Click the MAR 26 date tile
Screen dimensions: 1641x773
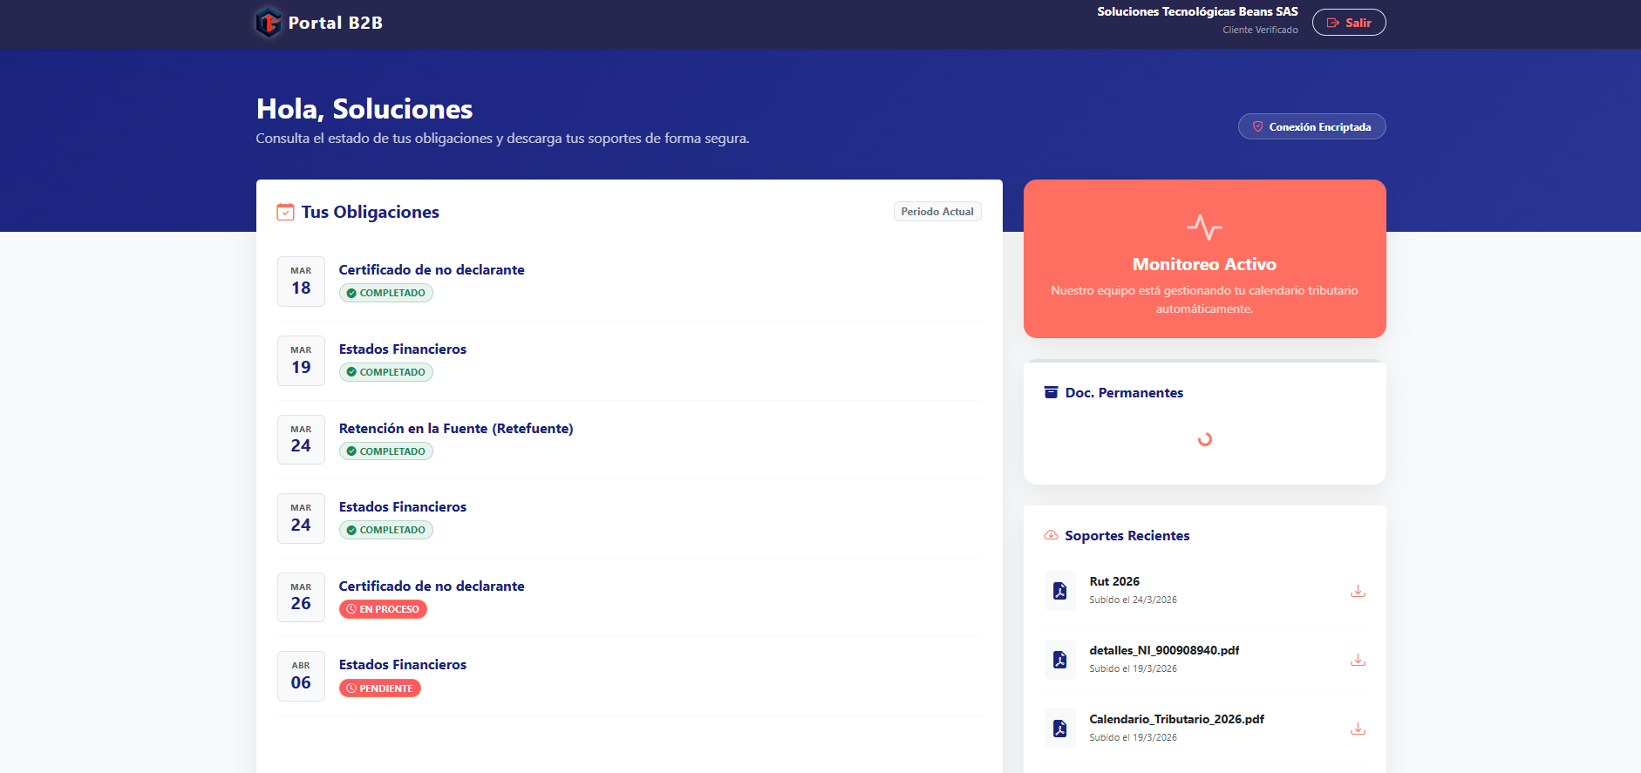[x=301, y=598]
